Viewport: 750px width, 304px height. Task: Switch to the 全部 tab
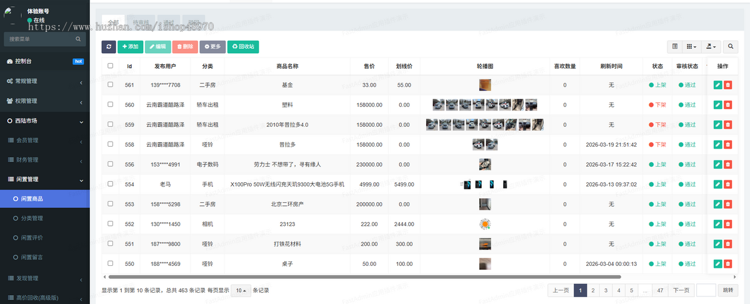[x=113, y=22]
